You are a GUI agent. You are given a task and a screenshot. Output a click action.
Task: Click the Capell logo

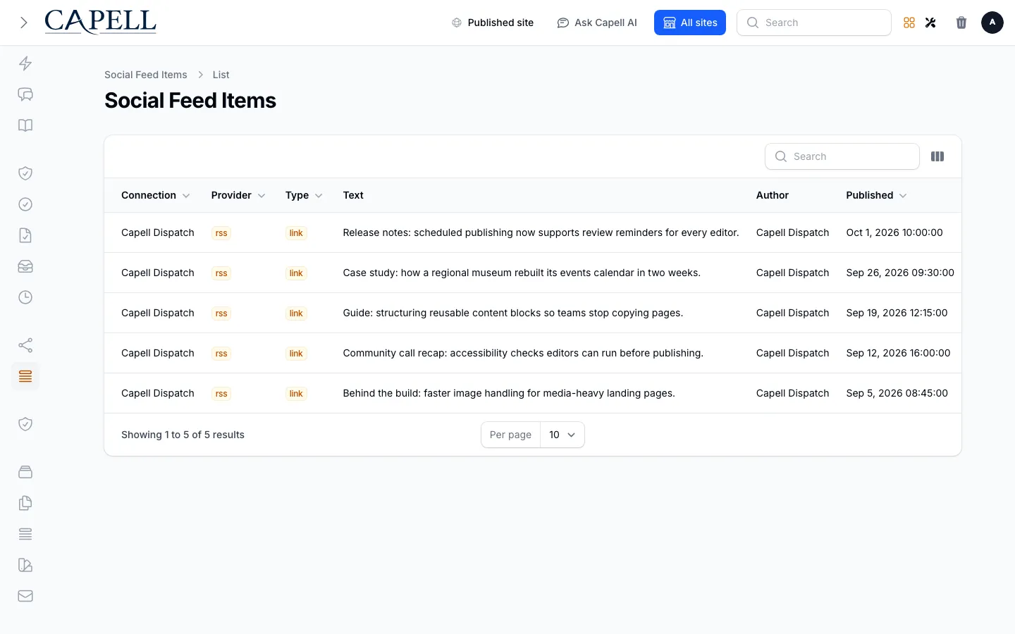(100, 22)
